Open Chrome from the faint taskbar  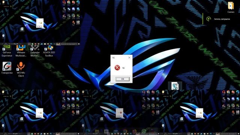125,131
